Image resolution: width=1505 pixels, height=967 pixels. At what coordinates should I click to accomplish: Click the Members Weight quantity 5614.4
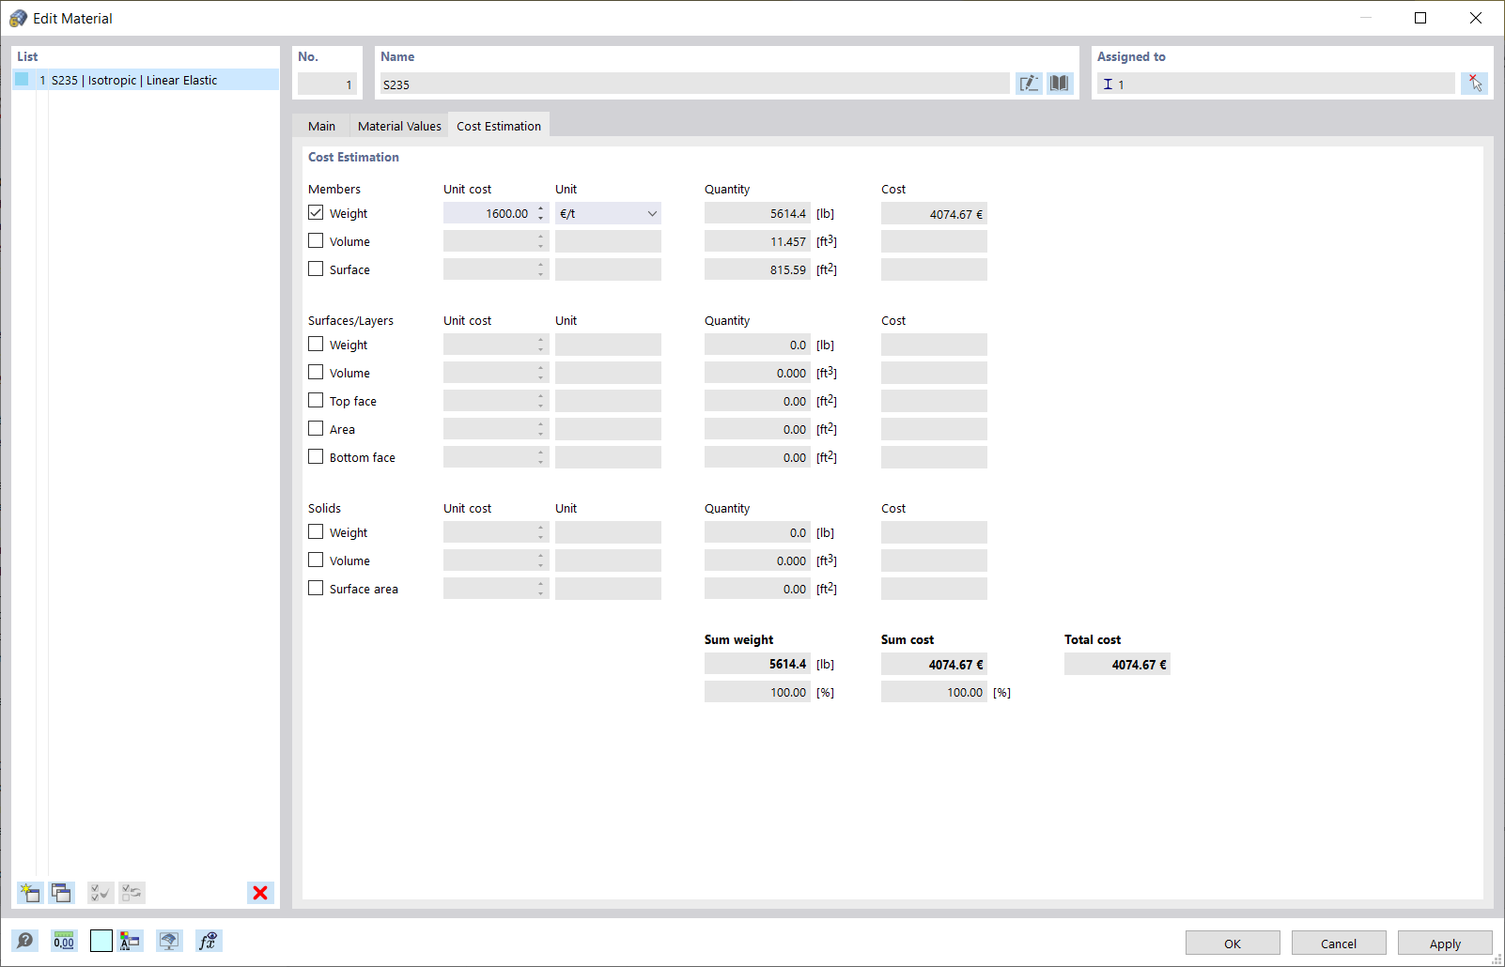(757, 214)
